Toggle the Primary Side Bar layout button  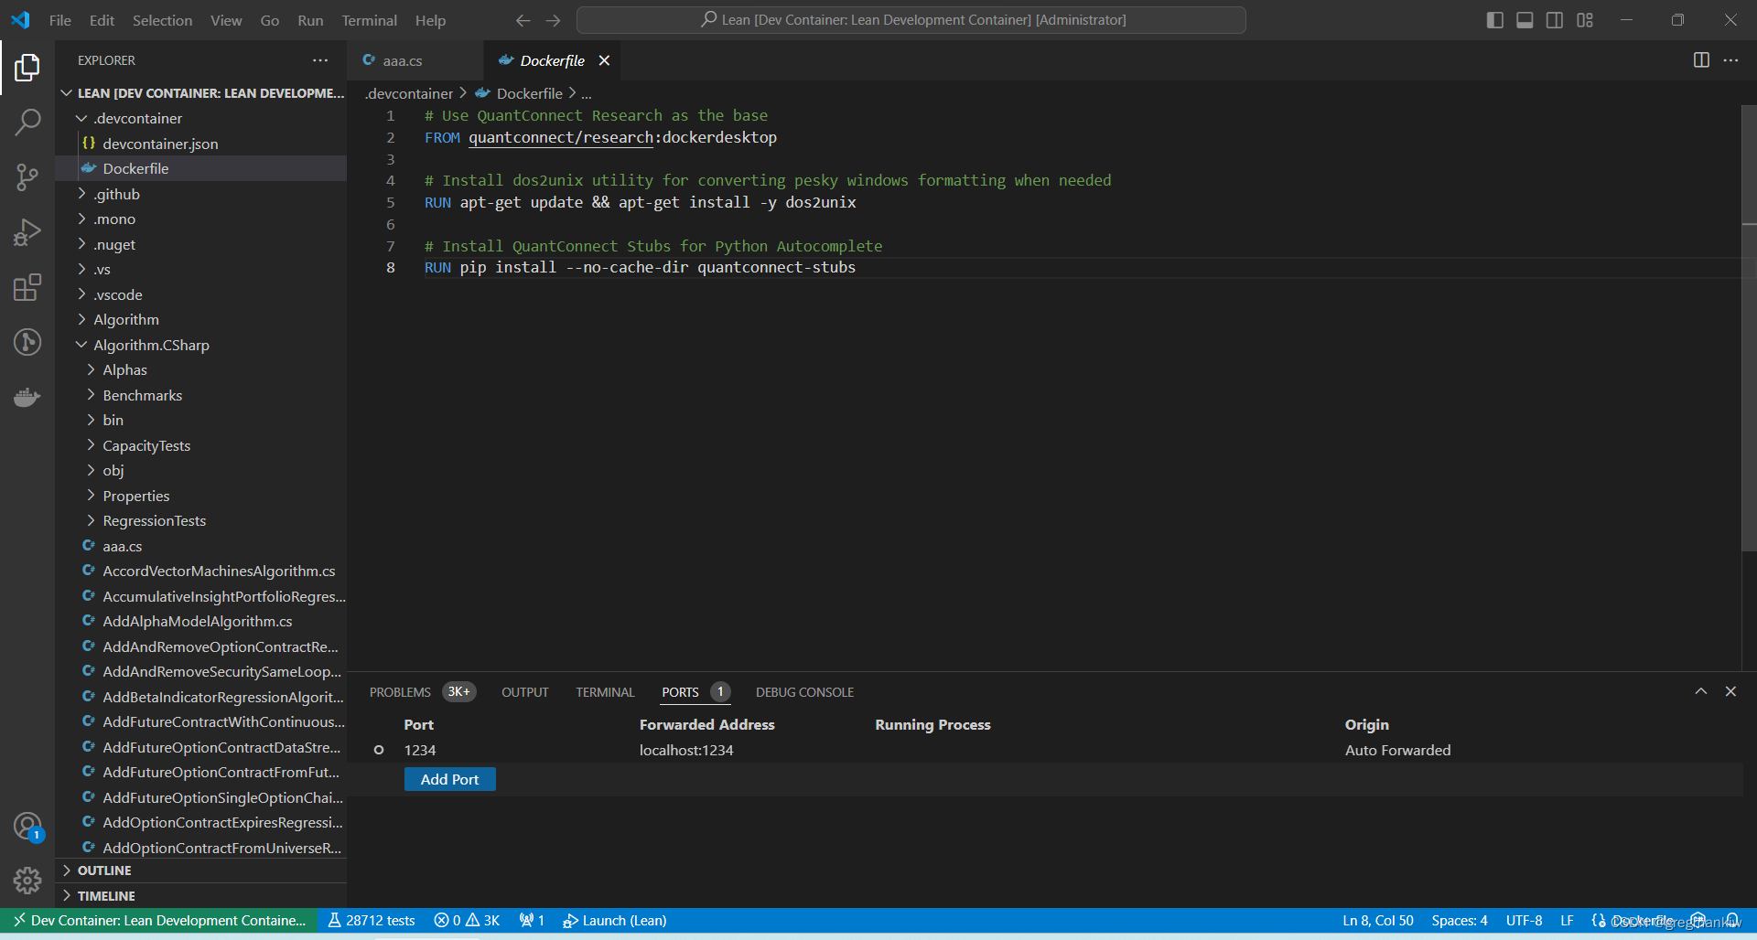[1495, 20]
